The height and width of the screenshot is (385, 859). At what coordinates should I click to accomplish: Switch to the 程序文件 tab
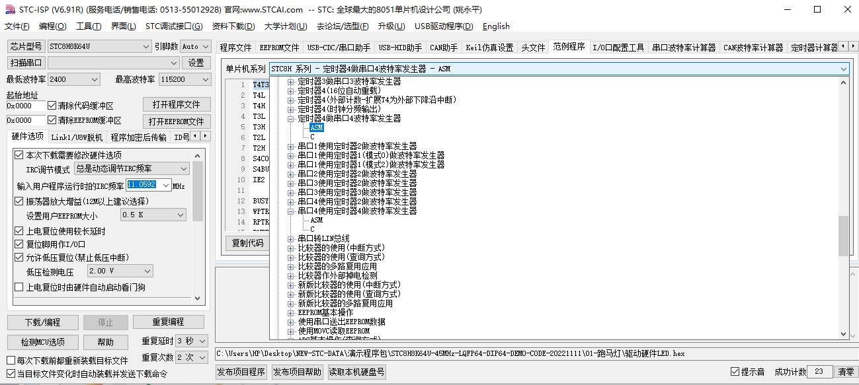coord(236,48)
